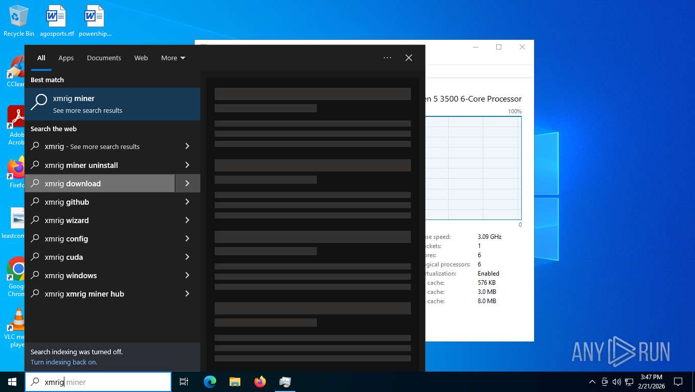
Task: Show hidden system tray icons
Action: (592, 382)
